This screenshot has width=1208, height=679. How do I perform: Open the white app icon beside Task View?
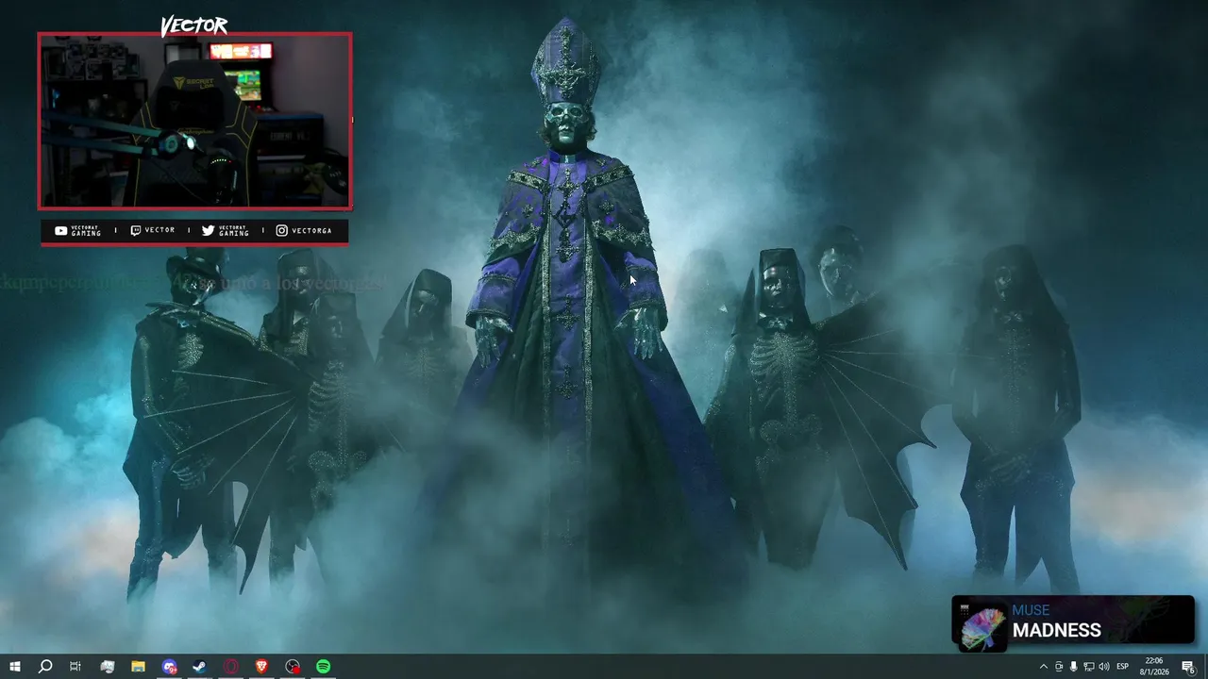click(107, 667)
